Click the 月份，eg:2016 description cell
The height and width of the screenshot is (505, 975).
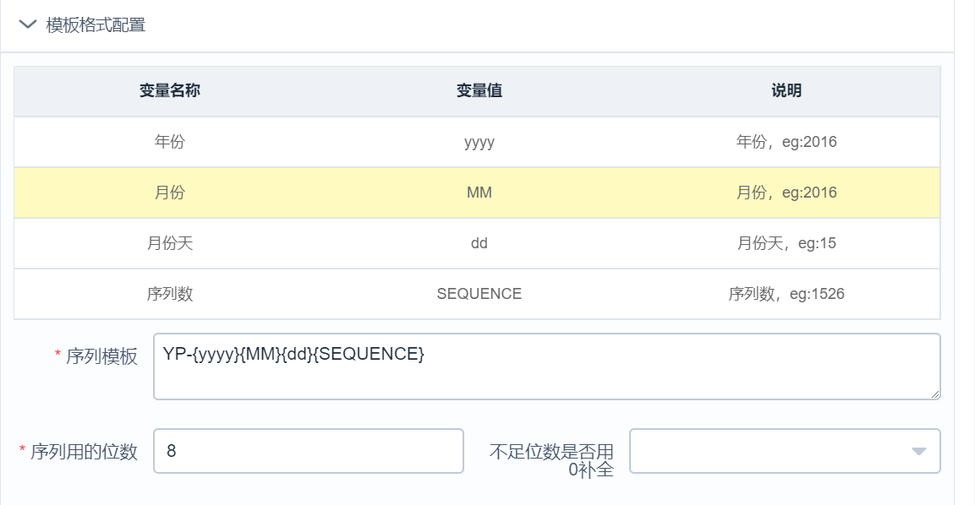[x=786, y=193]
